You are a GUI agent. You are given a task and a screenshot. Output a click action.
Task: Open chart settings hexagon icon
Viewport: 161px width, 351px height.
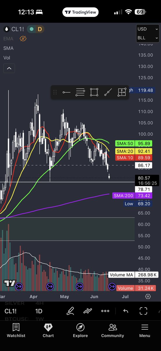(148, 297)
